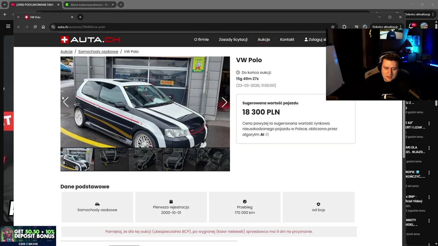Viewport: 438px width, 246px height.
Task: Click the info icon next to algorytm AI
Action: [x=267, y=135]
